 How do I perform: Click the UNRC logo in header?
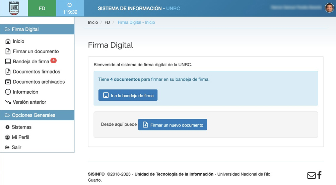14,8
